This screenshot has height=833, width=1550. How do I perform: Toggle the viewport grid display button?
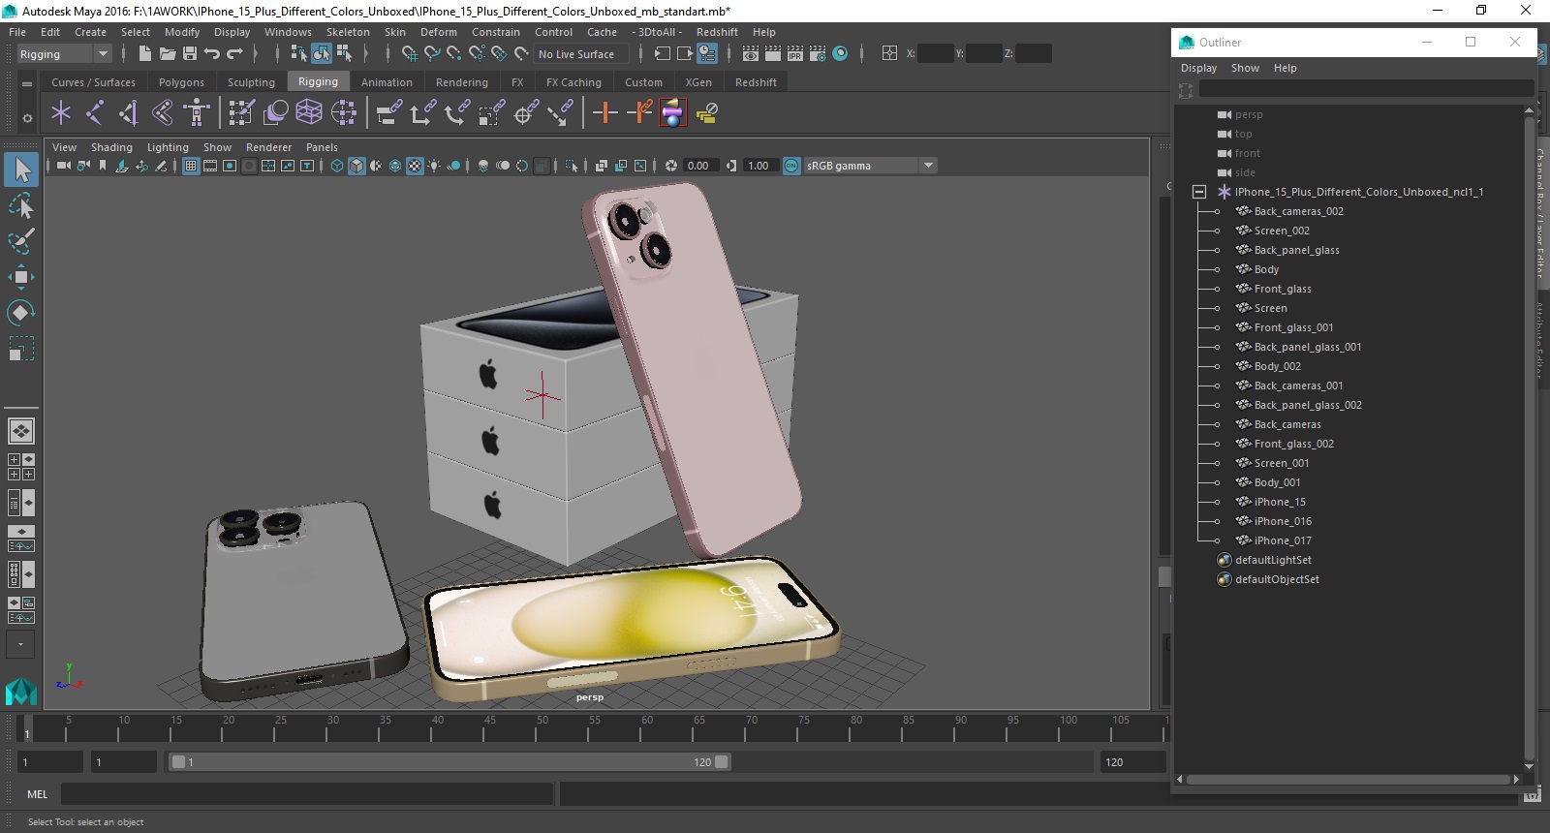coord(191,166)
